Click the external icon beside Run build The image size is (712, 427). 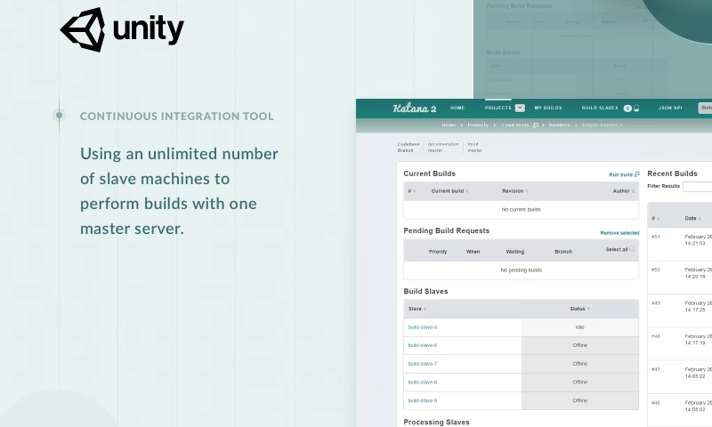pyautogui.click(x=636, y=174)
